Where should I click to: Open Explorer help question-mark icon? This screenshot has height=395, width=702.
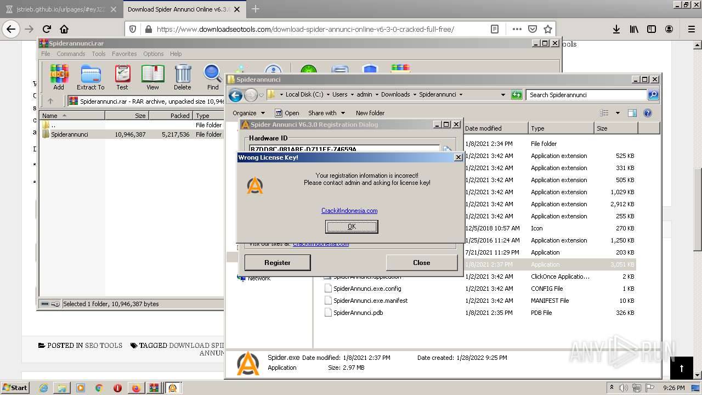(x=648, y=113)
